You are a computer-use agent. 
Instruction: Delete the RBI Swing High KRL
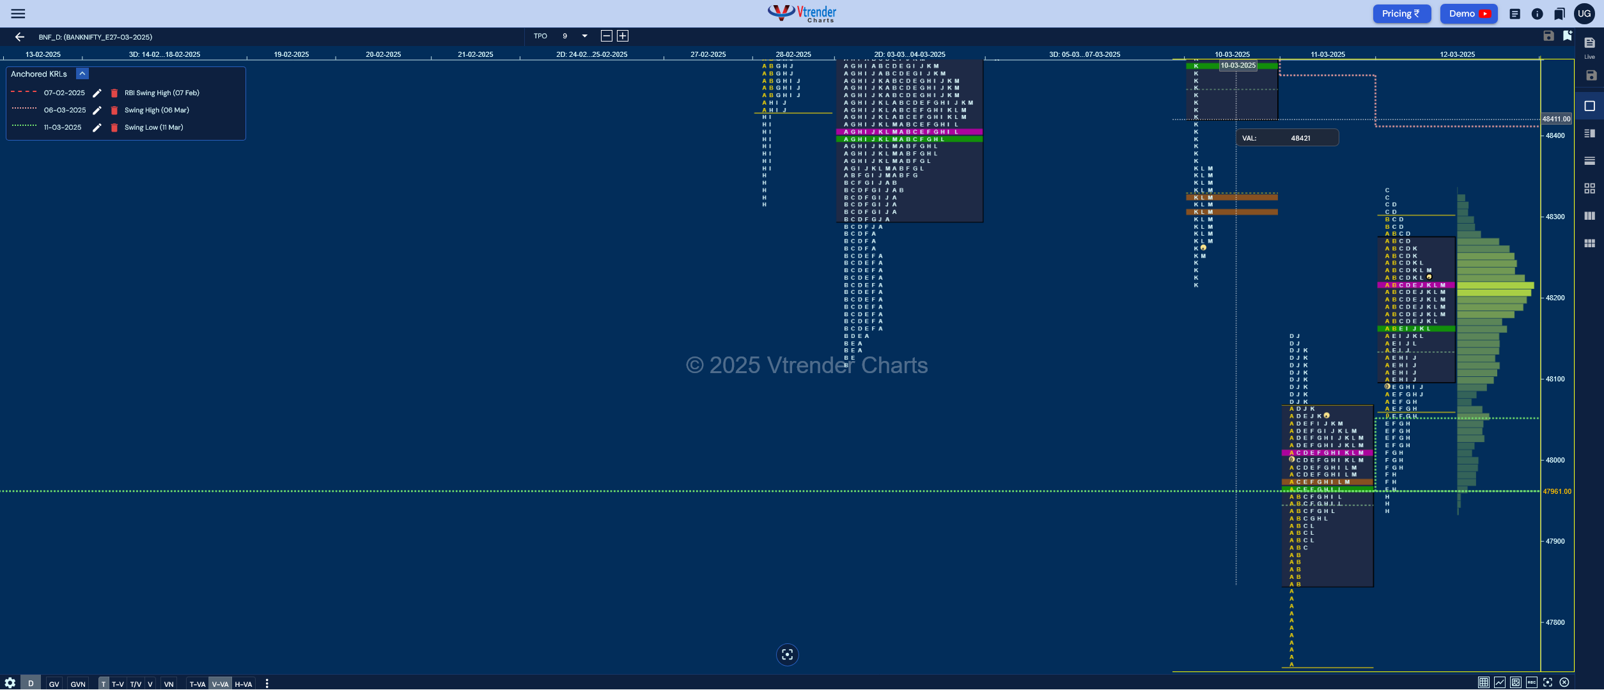point(114,93)
